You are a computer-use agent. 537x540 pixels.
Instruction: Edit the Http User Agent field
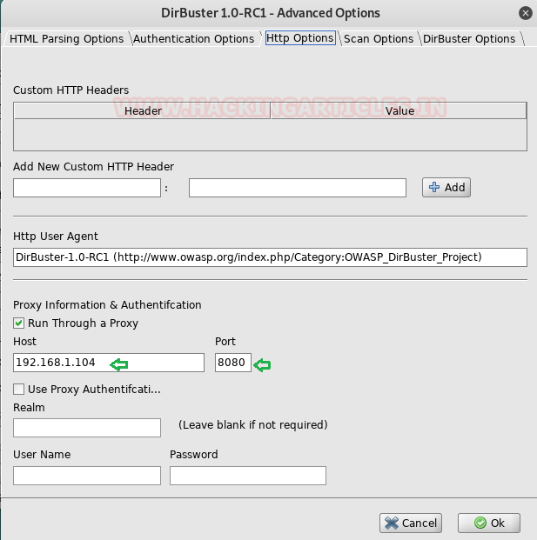[x=270, y=257]
